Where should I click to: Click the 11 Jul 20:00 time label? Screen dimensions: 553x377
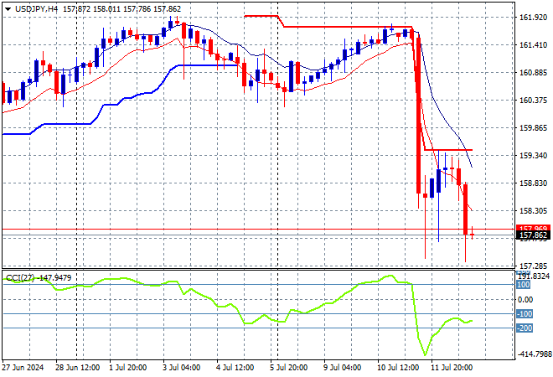coord(452,368)
